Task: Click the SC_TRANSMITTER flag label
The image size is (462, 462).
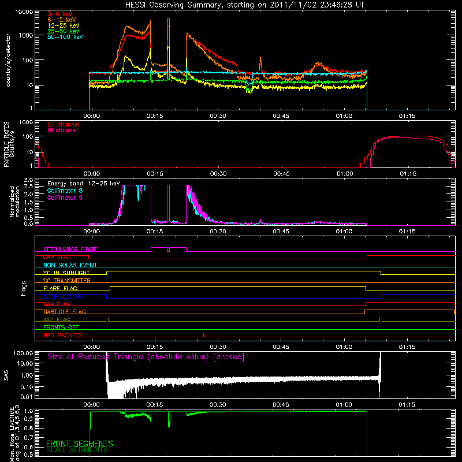Action: point(67,280)
